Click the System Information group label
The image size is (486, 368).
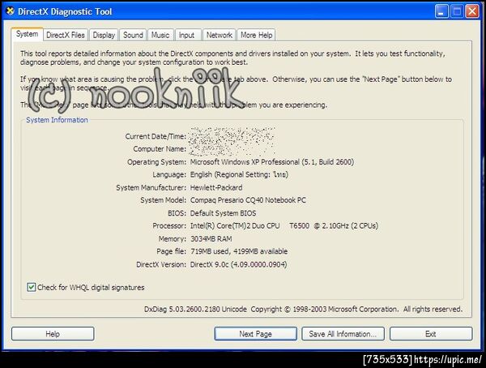[x=57, y=120]
